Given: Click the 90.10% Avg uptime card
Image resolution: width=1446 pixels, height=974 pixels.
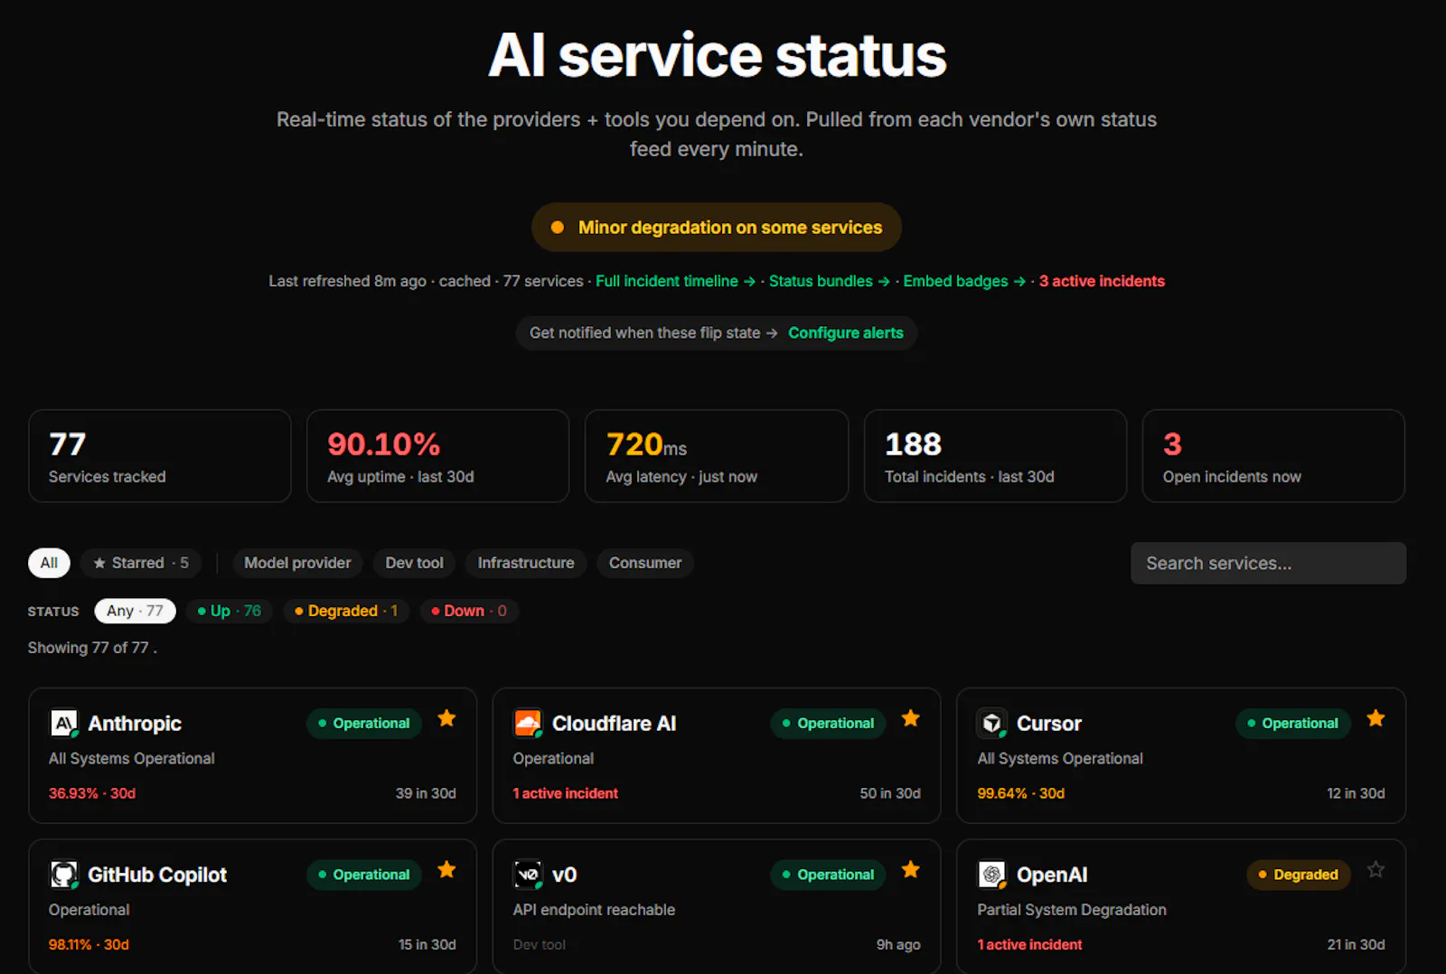Looking at the screenshot, I should (x=438, y=456).
